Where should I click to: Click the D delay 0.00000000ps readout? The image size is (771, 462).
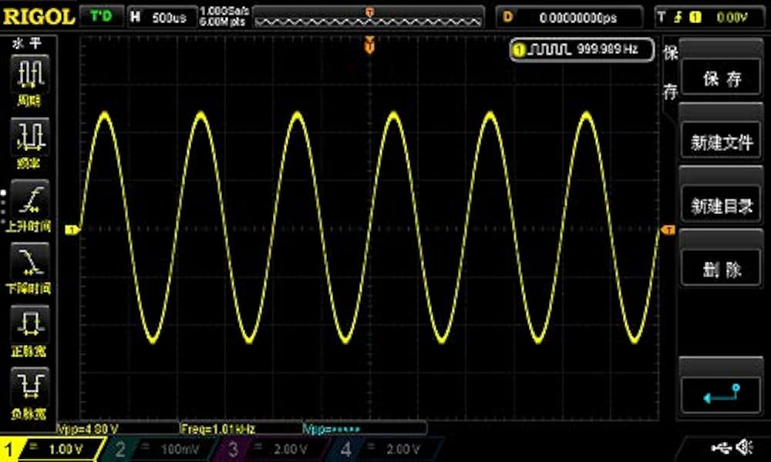point(569,17)
